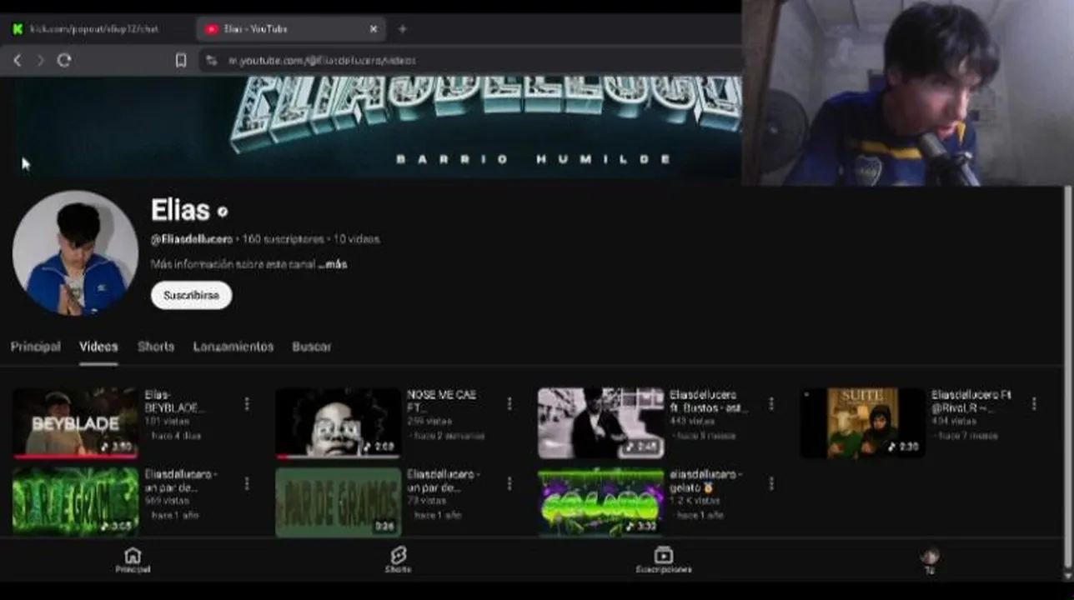Open the BEYBLADE video thumbnail
Viewport: 1074px width, 600px height.
76,422
